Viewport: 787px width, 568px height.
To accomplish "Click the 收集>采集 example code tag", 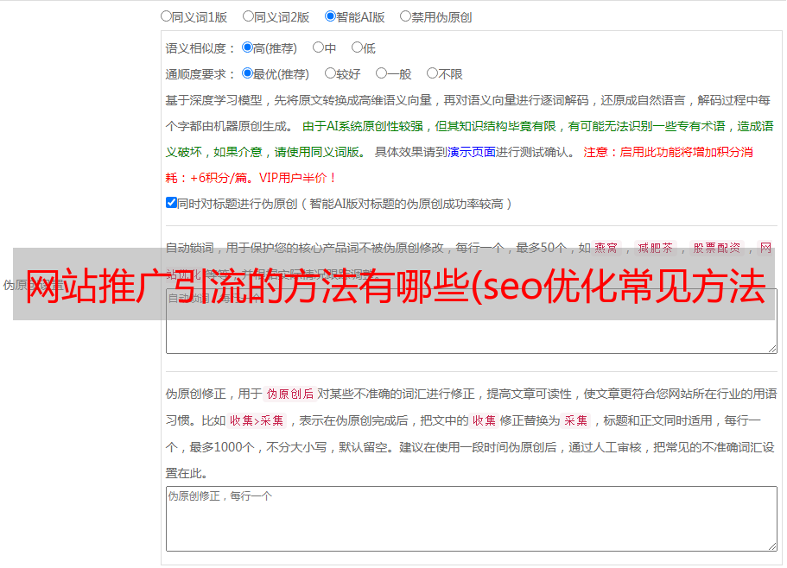I will coord(257,420).
